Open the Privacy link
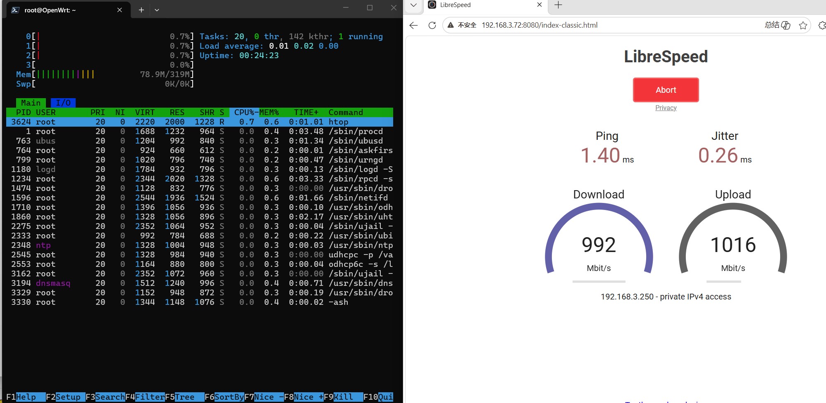This screenshot has height=403, width=826. pos(666,108)
